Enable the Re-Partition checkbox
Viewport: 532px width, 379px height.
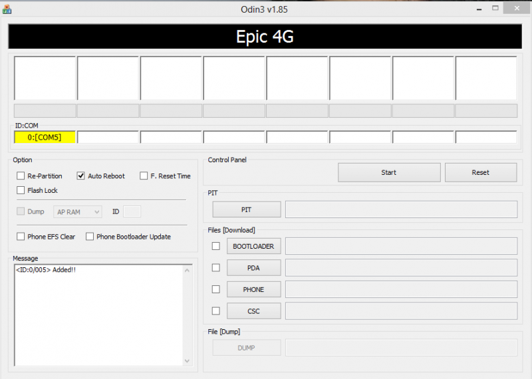(x=21, y=176)
